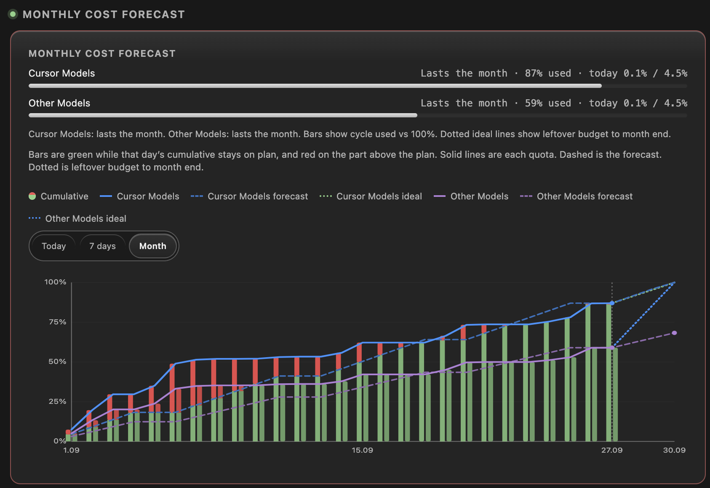Click the '59% used' status text
The width and height of the screenshot is (710, 488).
[x=548, y=103]
